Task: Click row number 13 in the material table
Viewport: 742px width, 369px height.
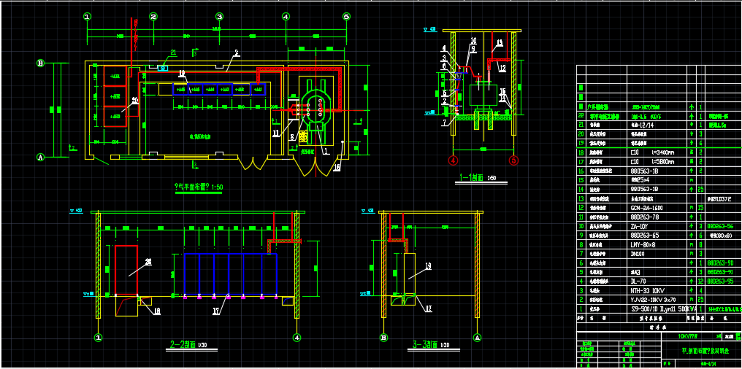Action: point(581,199)
